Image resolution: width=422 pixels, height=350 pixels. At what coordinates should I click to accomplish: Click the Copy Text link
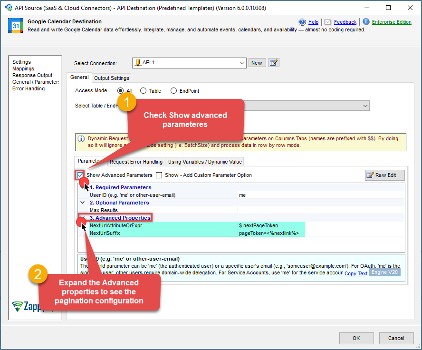click(x=356, y=273)
